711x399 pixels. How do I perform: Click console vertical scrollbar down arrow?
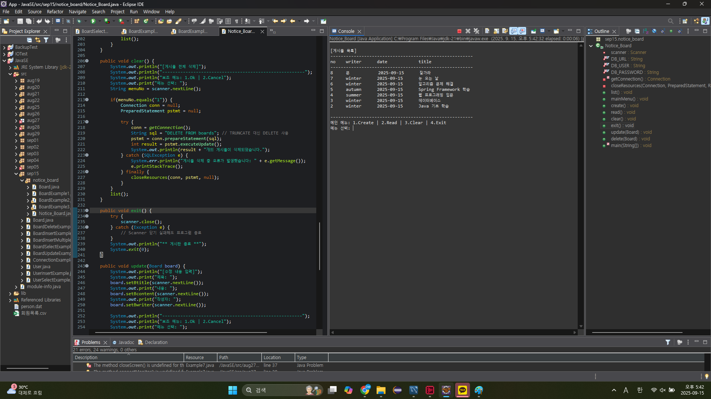pyautogui.click(x=581, y=326)
